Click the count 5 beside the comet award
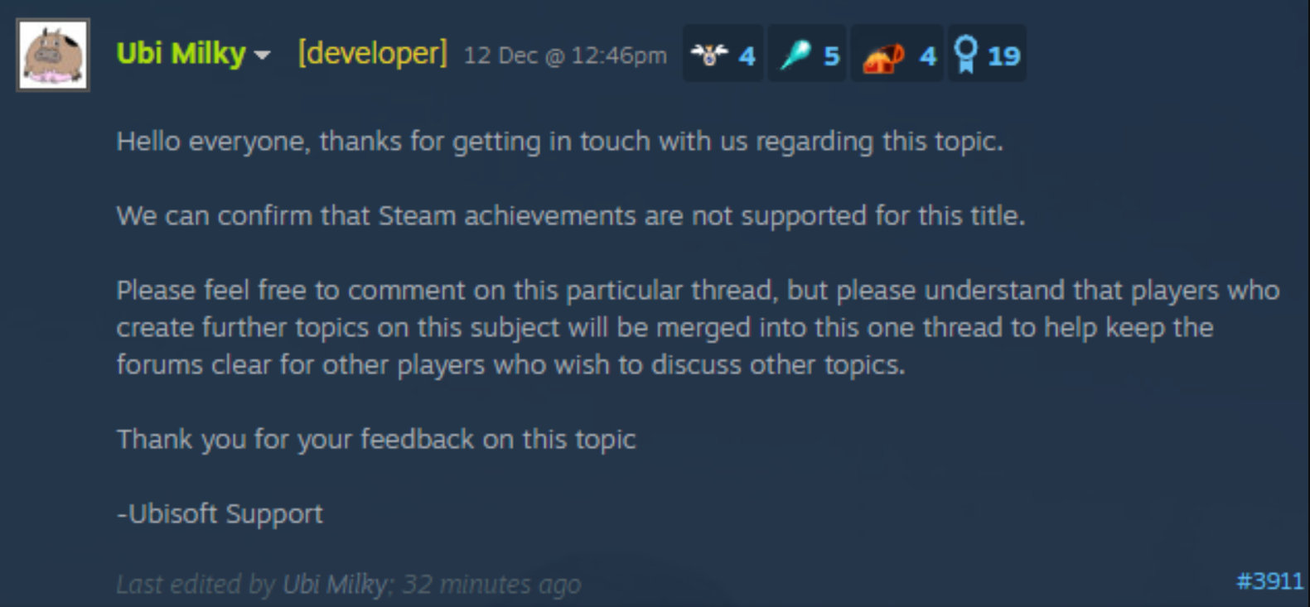Image resolution: width=1310 pixels, height=607 pixels. tap(831, 56)
